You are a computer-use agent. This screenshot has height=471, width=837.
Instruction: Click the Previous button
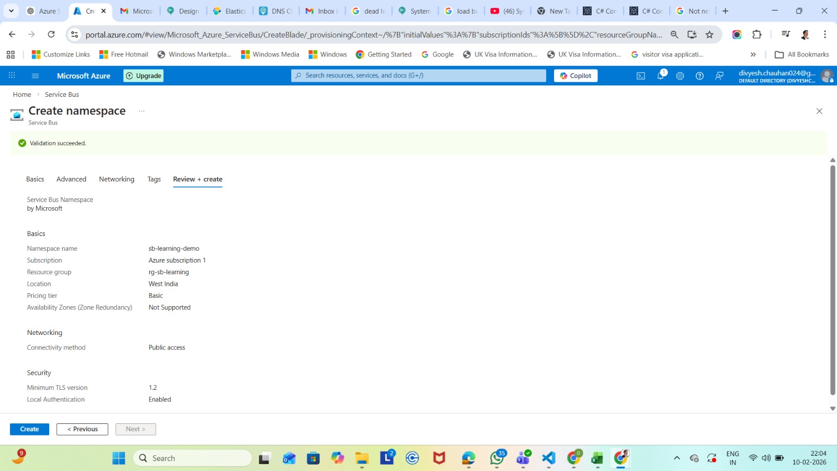point(82,429)
